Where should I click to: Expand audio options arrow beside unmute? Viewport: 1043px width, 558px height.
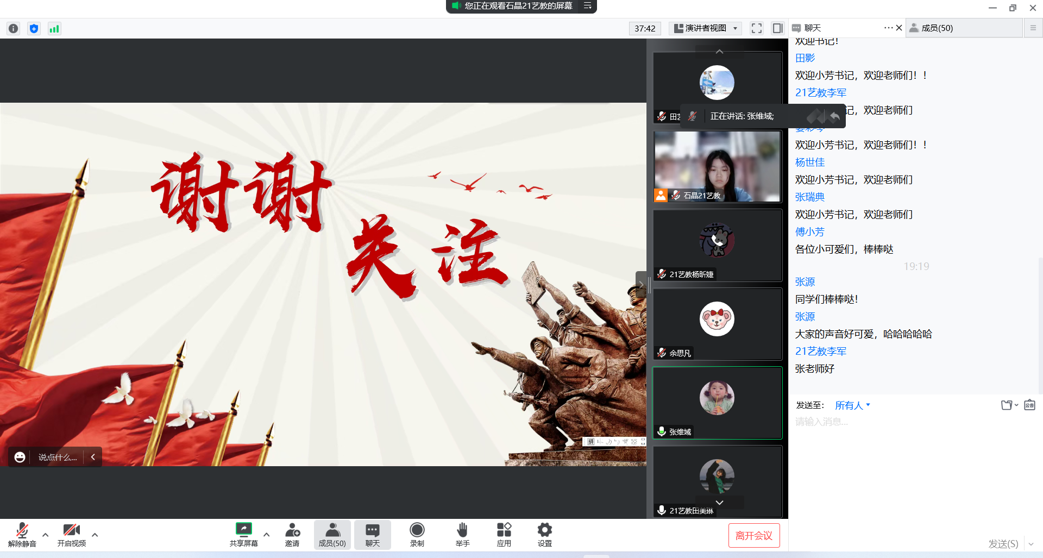(46, 535)
